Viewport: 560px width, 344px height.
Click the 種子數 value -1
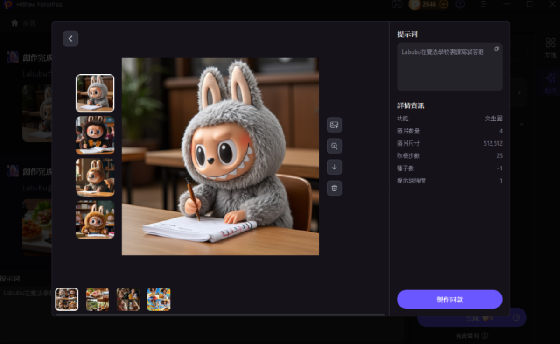coord(500,168)
